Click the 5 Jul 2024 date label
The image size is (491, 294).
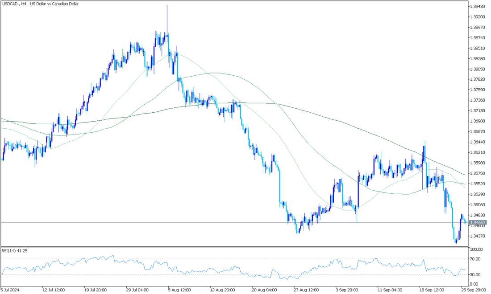pyautogui.click(x=10, y=290)
